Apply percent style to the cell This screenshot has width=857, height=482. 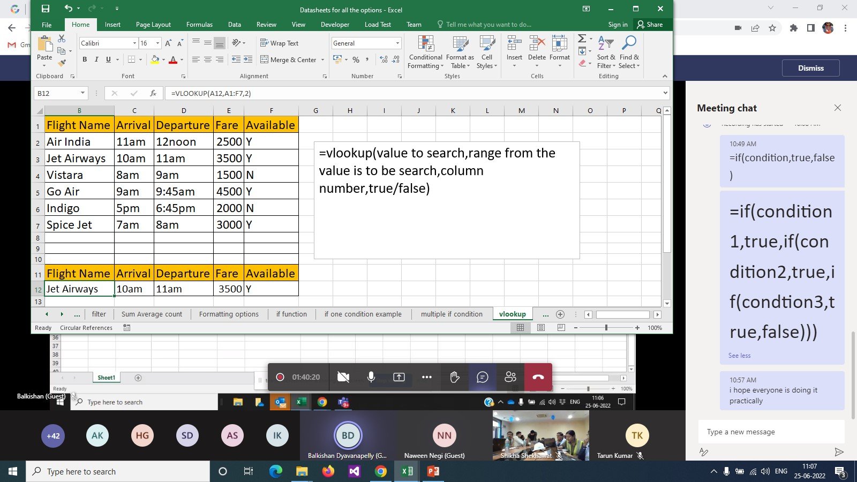356,59
